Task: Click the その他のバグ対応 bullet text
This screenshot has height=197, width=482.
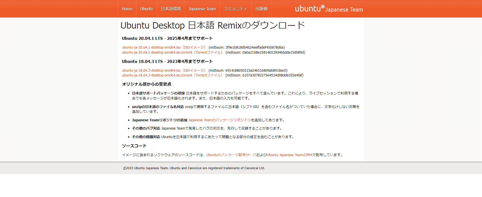Action: 146,128
